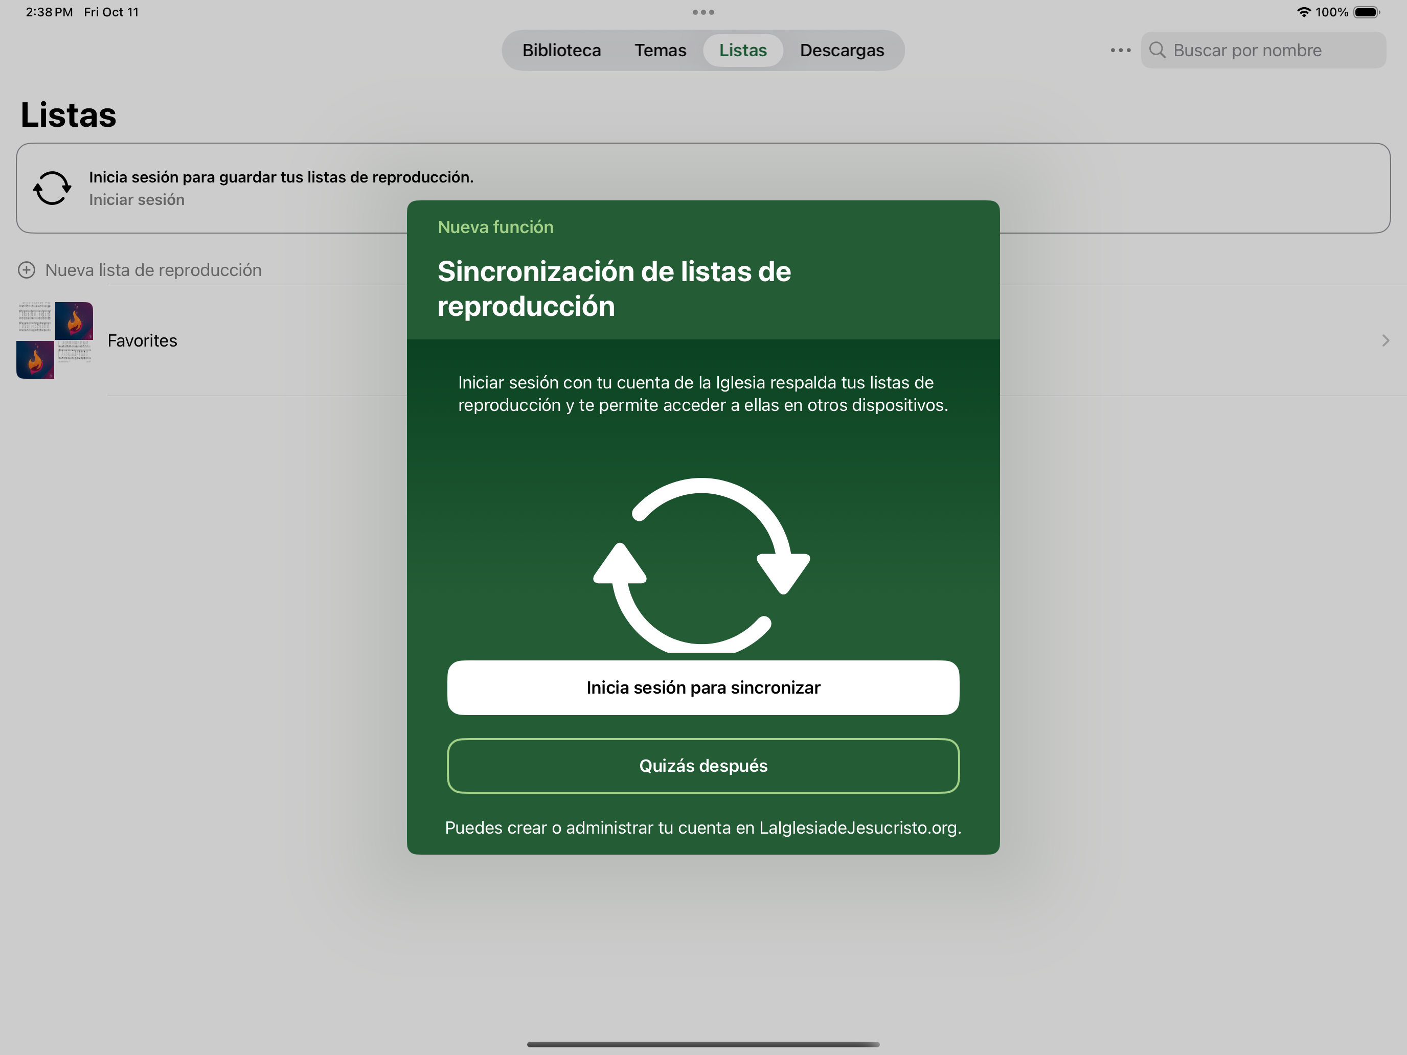The height and width of the screenshot is (1055, 1407).
Task: Open the Descargas tab
Action: point(842,50)
